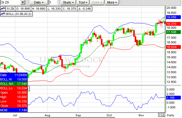Open the Daily interval dropdown
This screenshot has width=182, height=118.
point(39,2)
